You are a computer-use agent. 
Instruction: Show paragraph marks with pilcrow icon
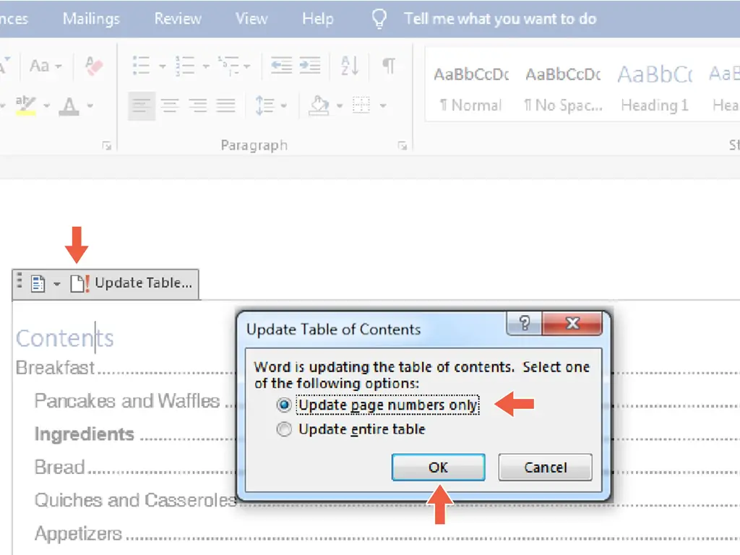tap(389, 66)
